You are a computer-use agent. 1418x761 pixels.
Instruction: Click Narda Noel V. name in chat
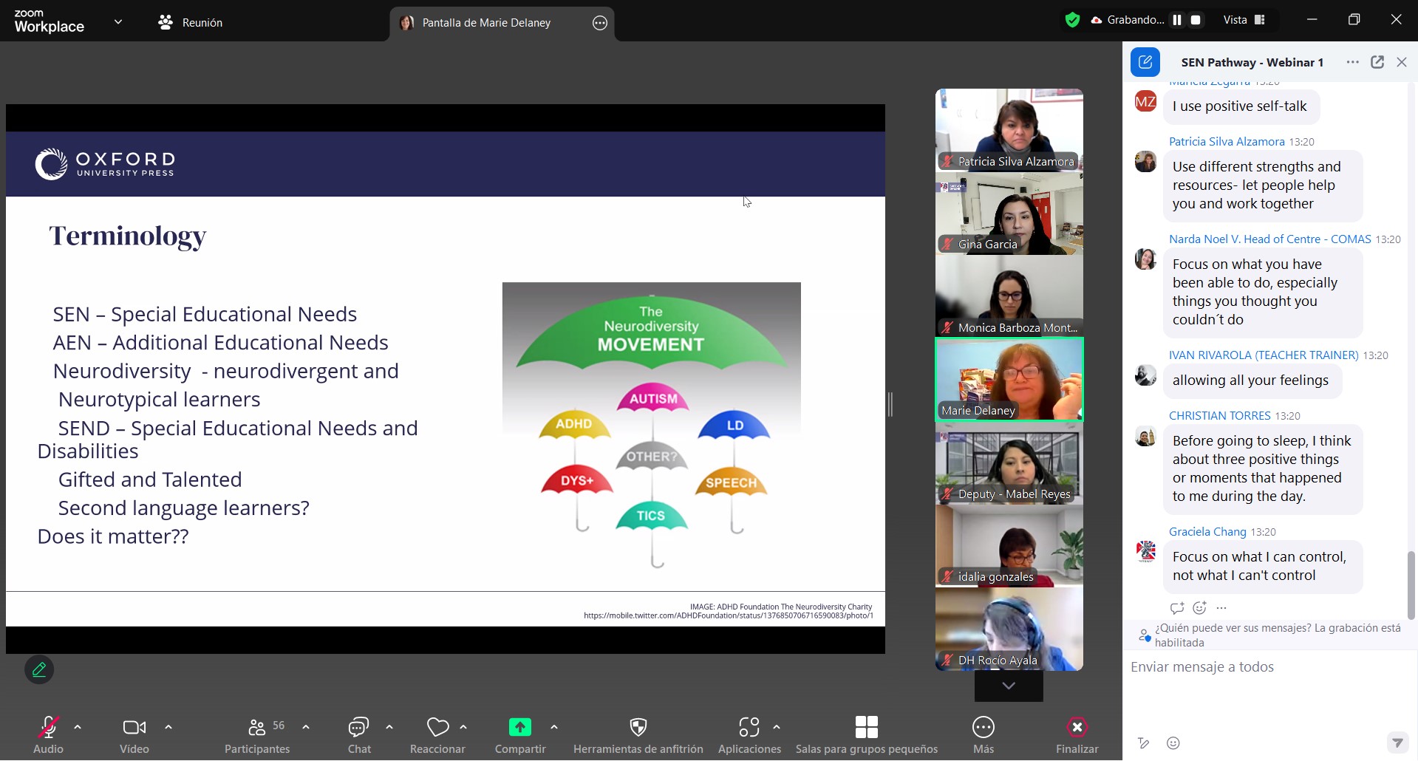pos(1269,239)
